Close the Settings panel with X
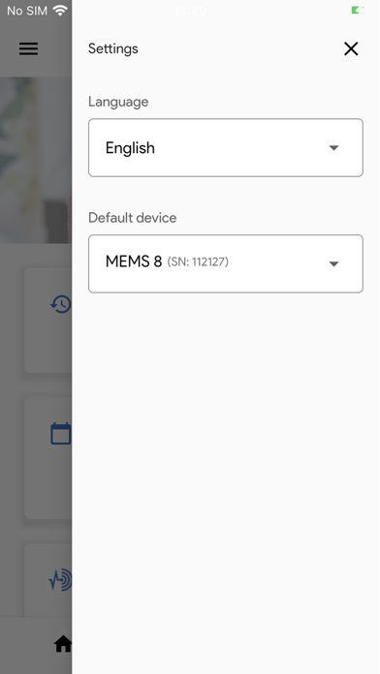The image size is (380, 674). 351,48
